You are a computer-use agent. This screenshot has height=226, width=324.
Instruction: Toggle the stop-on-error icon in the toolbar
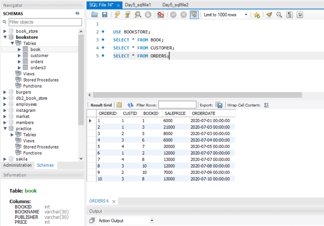tap(160, 15)
